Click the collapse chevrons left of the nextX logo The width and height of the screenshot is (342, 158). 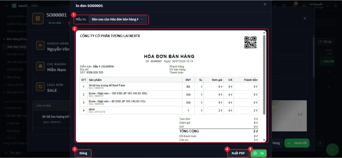click(6, 6)
